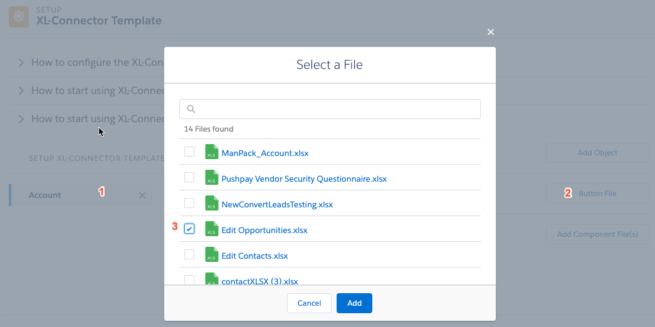Click the Edit Opportunities.xlsx file icon
The height and width of the screenshot is (327, 655).
[x=212, y=229]
